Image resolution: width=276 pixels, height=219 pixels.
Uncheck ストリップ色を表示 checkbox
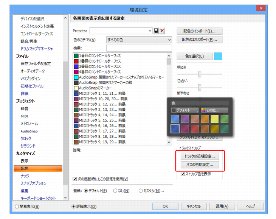click(183, 174)
